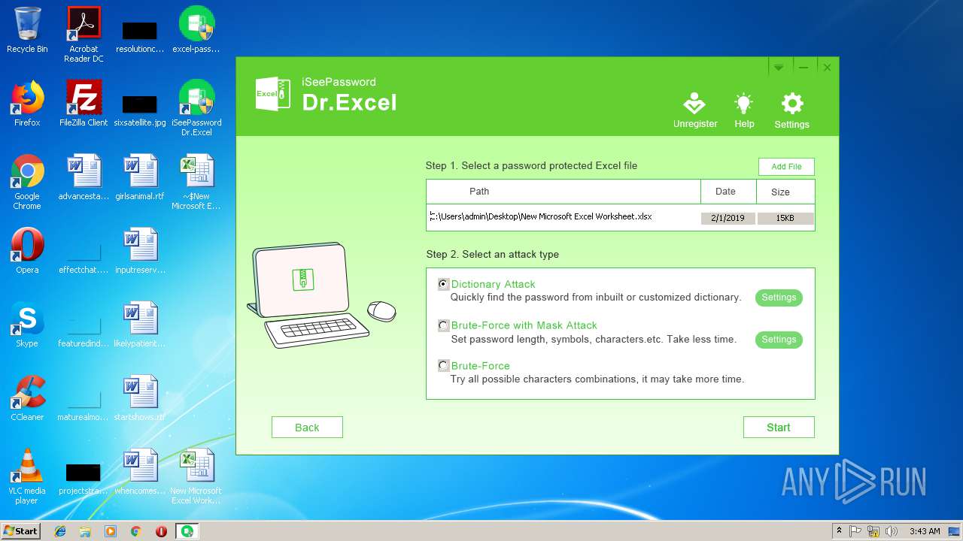
Task: Select the whencomes document icon
Action: click(140, 472)
